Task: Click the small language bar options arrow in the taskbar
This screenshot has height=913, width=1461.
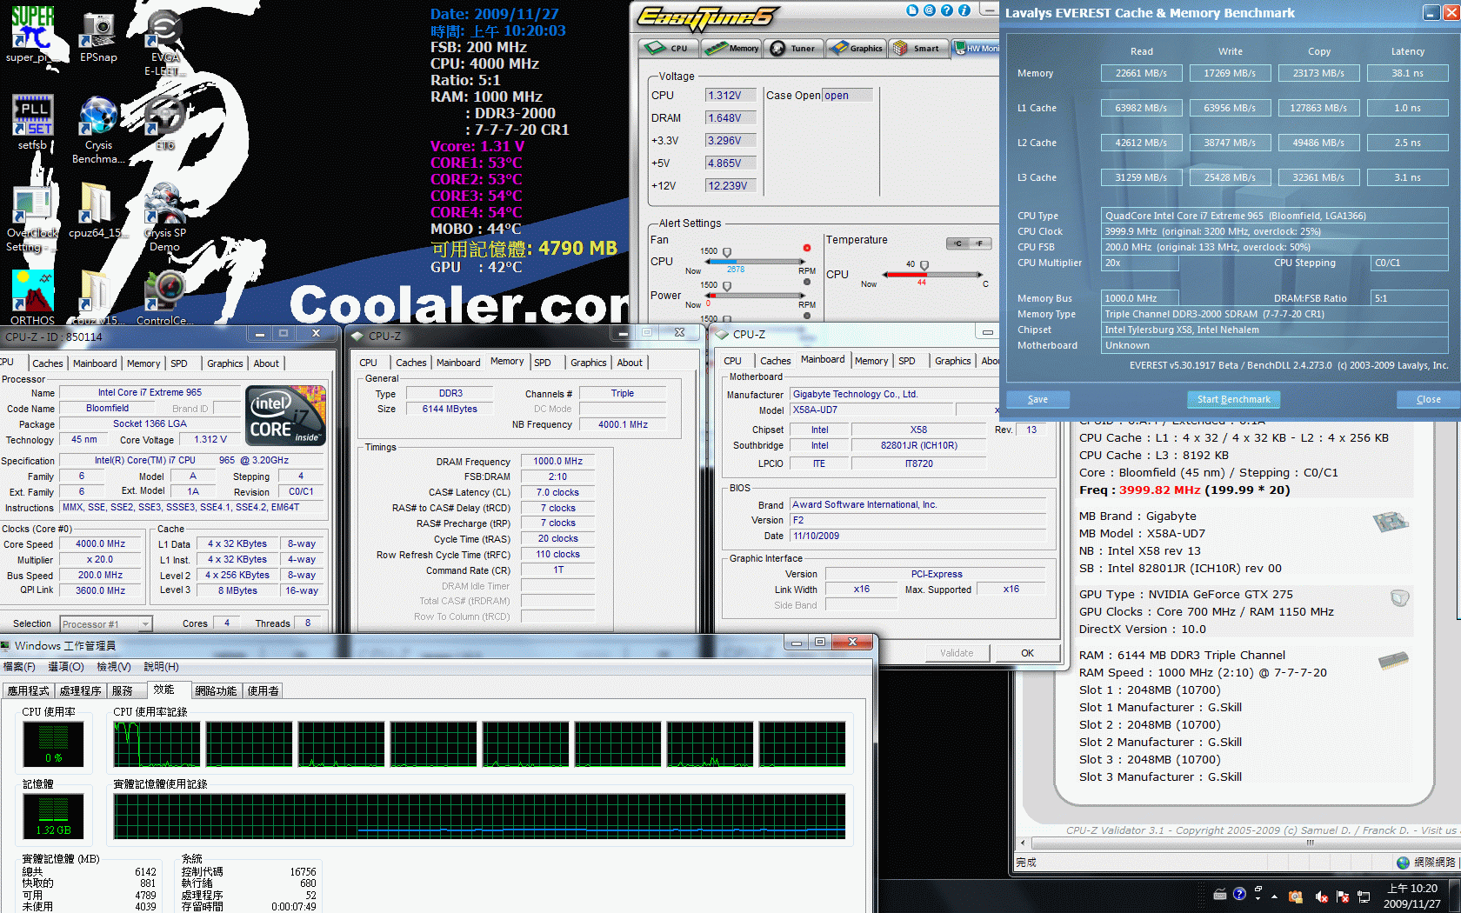Action: click(x=1258, y=900)
